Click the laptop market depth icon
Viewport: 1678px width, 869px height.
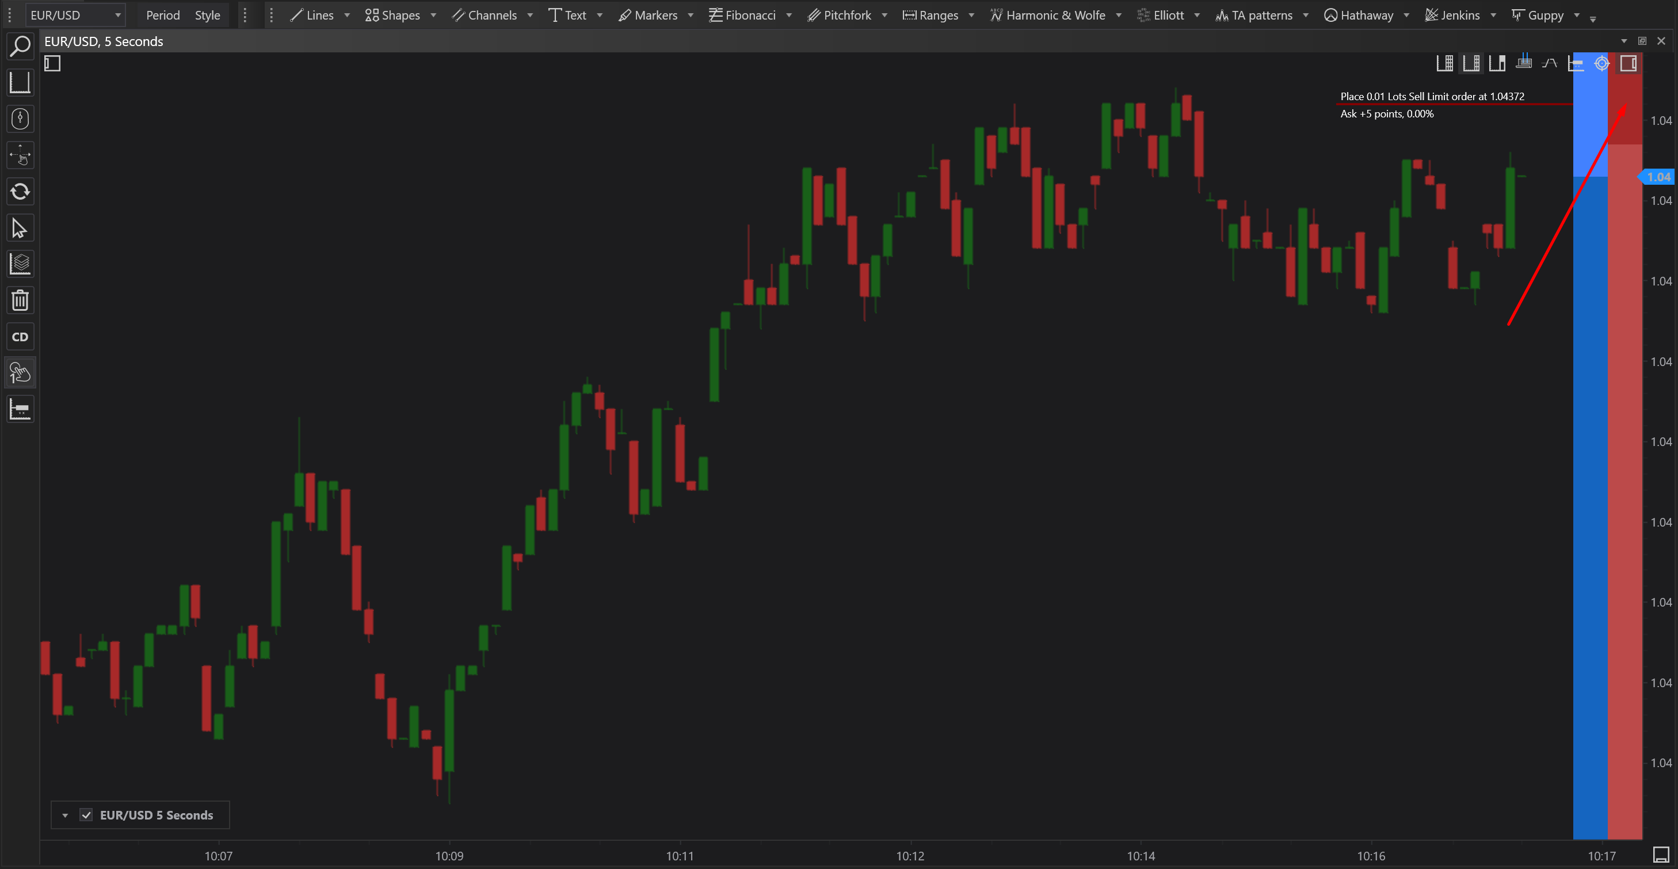tap(1524, 63)
